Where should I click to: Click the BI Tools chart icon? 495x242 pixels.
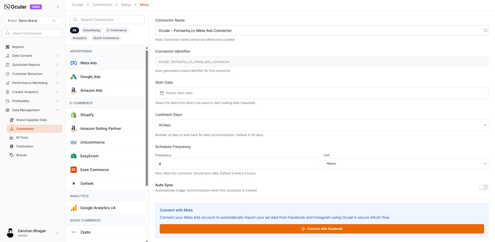[x=12, y=138]
